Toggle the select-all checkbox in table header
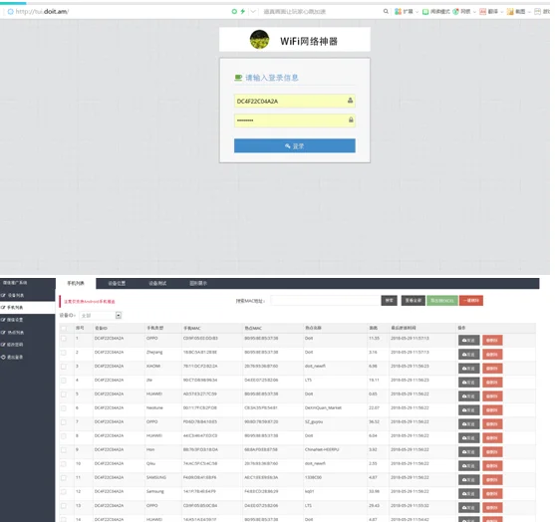The width and height of the screenshot is (555, 522). (x=64, y=329)
